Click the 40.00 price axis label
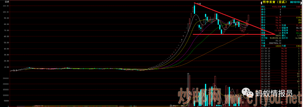Screen dimensions: 303x107 pyautogui.click(x=6, y=49)
